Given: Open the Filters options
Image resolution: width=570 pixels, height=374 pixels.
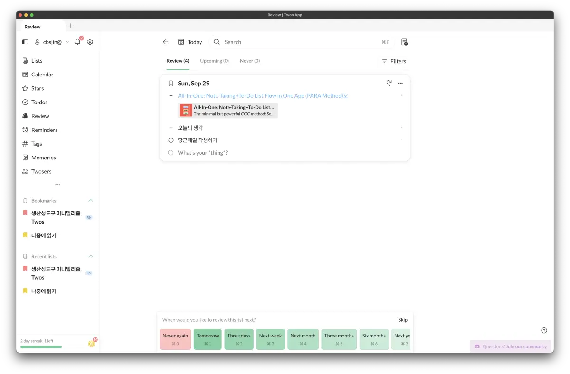Looking at the screenshot, I should coord(394,61).
